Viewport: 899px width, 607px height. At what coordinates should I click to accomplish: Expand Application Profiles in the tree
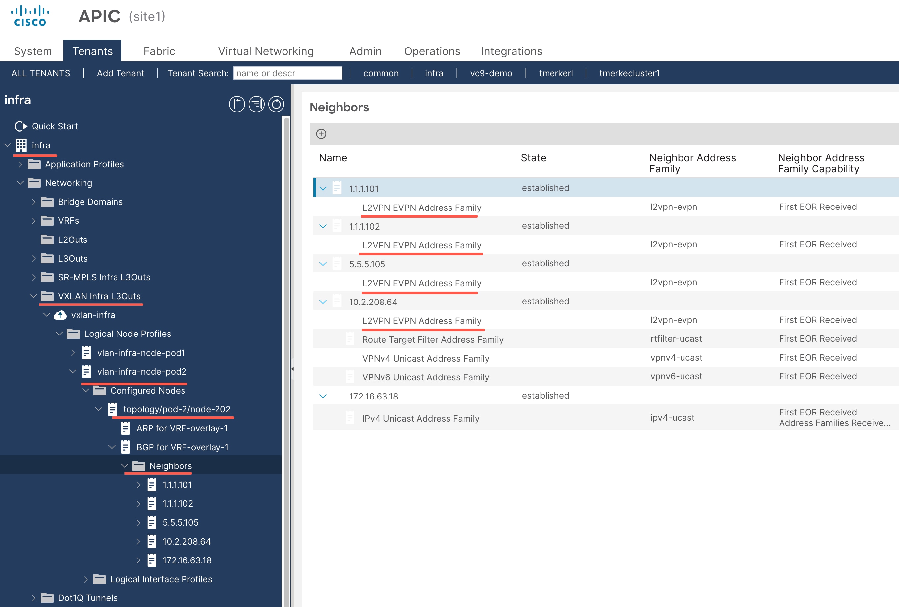(x=20, y=164)
